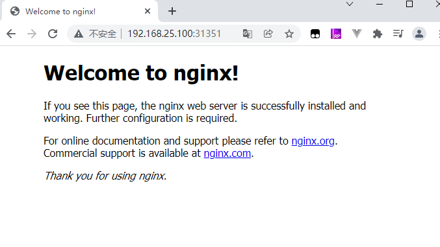Open the translate page icon
Image resolution: width=440 pixels, height=247 pixels.
[247, 34]
